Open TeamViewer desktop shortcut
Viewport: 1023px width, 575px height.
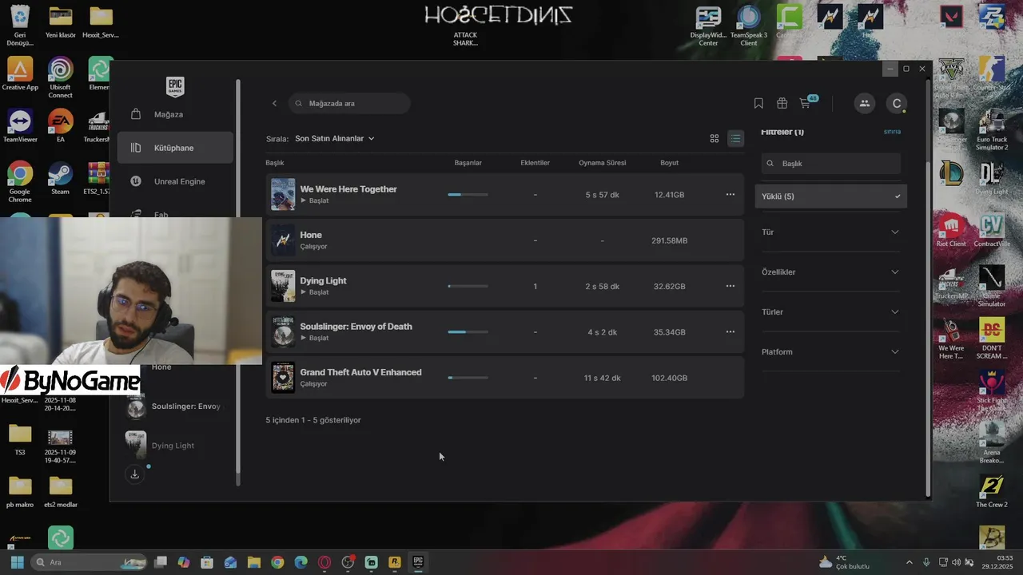20,127
